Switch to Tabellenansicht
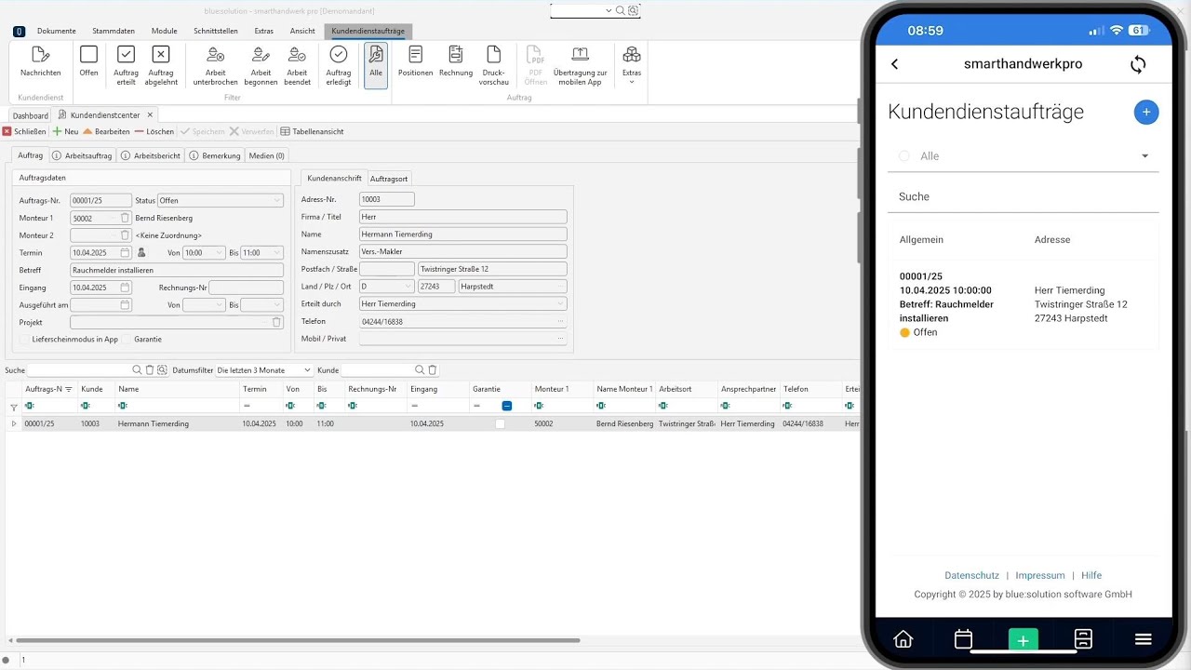Image resolution: width=1191 pixels, height=670 pixels. point(312,132)
